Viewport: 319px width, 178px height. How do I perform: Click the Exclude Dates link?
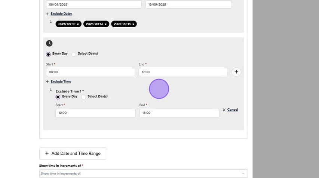(x=61, y=14)
